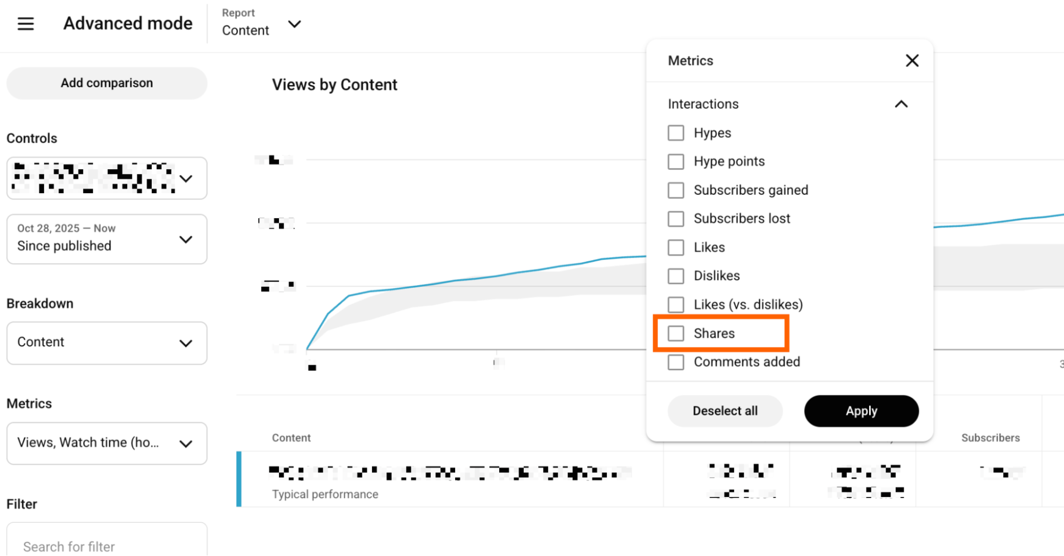Image resolution: width=1064 pixels, height=556 pixels.
Task: Check the Comments added metric
Action: click(x=675, y=362)
